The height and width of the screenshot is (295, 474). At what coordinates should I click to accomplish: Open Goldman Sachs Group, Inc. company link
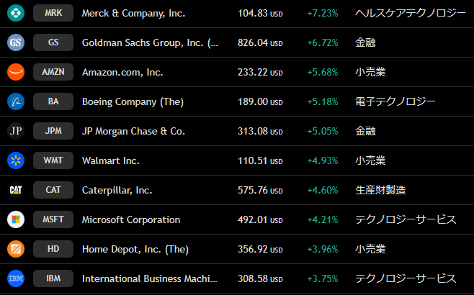pyautogui.click(x=150, y=42)
